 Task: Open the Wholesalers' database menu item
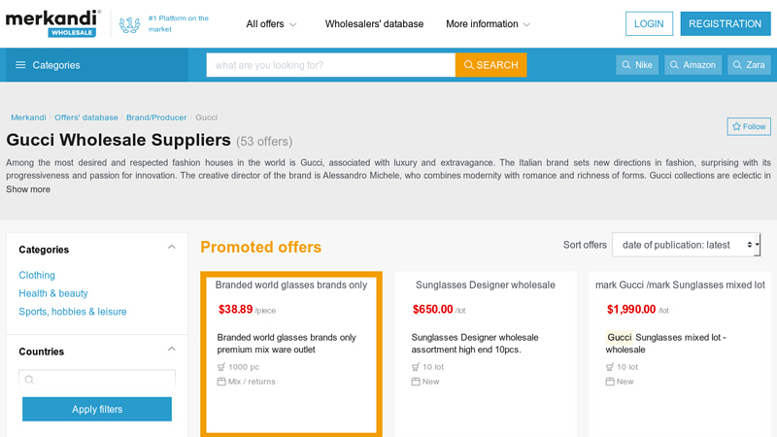coord(374,23)
